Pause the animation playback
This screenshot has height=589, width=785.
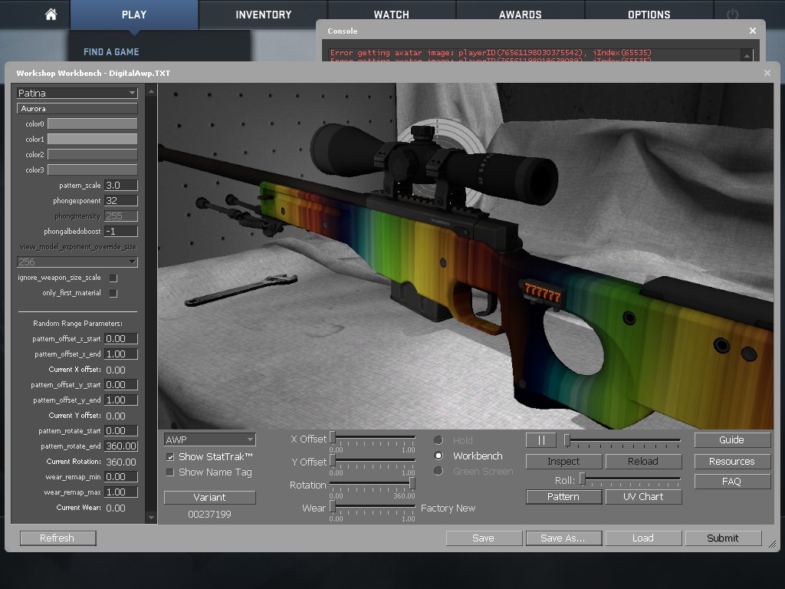541,440
